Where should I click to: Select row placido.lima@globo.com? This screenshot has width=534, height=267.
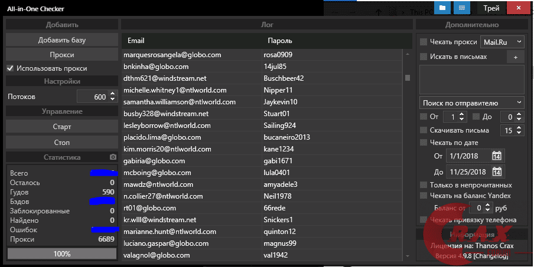click(x=262, y=137)
